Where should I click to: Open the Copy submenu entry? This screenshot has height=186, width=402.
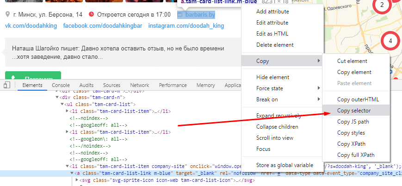pos(283,61)
